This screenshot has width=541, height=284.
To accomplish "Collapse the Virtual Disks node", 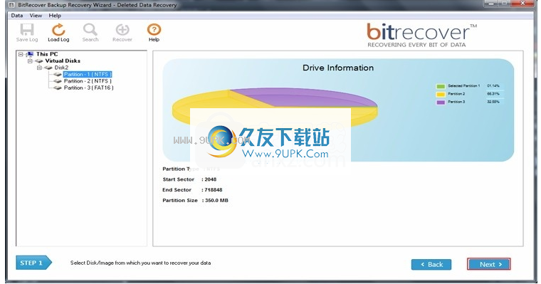I will pyautogui.click(x=30, y=61).
